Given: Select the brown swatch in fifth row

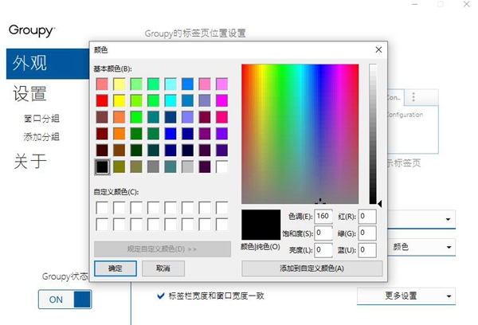Looking at the screenshot, I should click(x=119, y=150).
